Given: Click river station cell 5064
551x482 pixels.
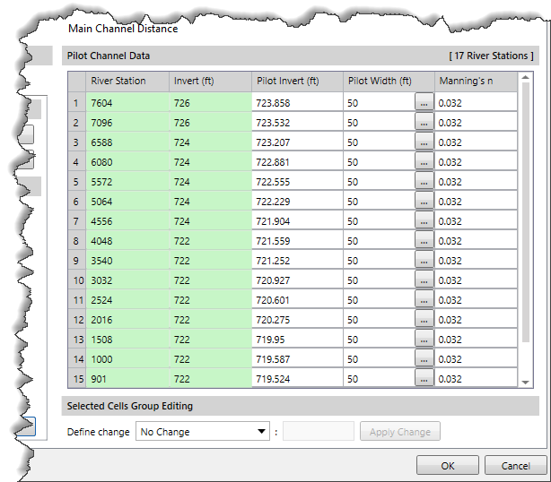Looking at the screenshot, I should click(x=127, y=201).
